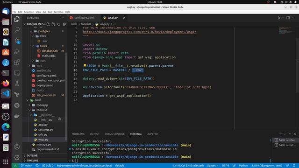Image resolution: width=299 pixels, height=168 pixels.
Task: Expand the TIMELINE section
Action: point(32,161)
